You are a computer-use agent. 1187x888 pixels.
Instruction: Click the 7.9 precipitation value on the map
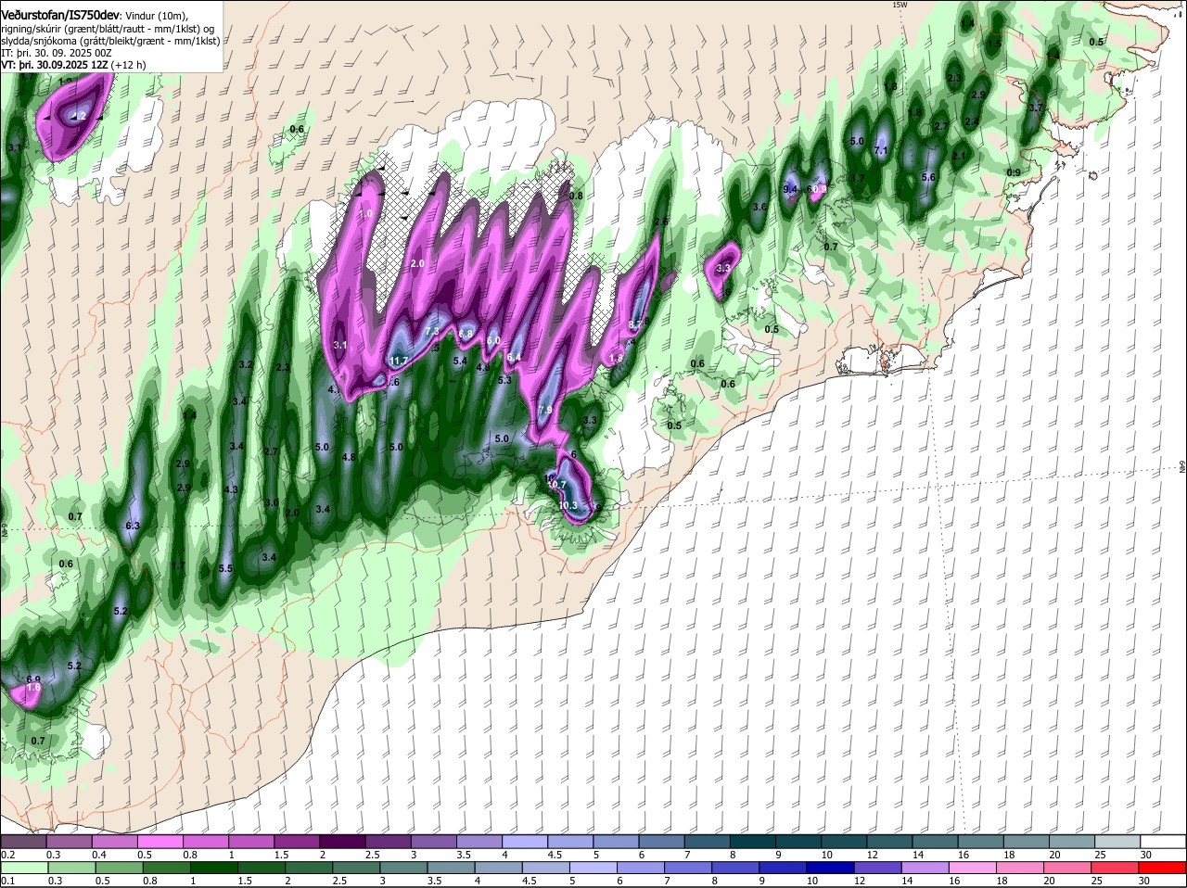tap(545, 410)
